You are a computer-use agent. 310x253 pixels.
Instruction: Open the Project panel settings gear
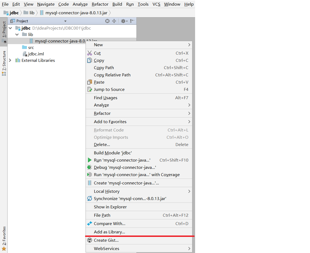click(124, 21)
